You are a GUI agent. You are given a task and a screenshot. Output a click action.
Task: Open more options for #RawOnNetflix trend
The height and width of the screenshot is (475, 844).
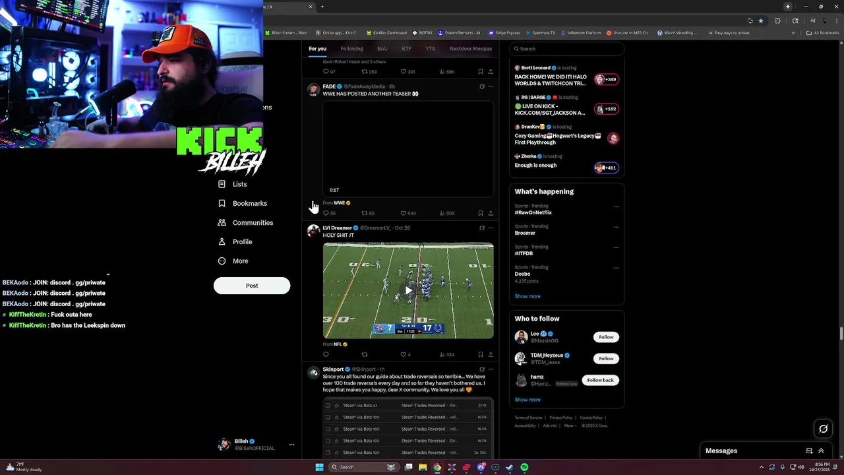(616, 206)
